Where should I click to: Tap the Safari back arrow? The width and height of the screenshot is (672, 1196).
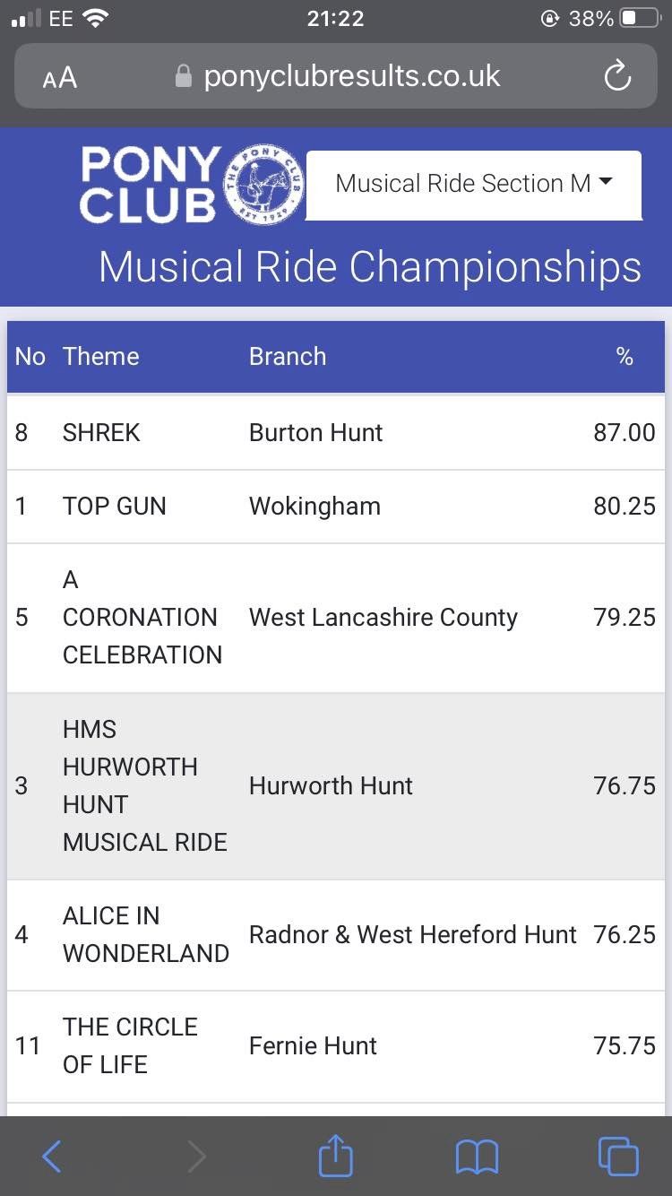(x=52, y=1157)
